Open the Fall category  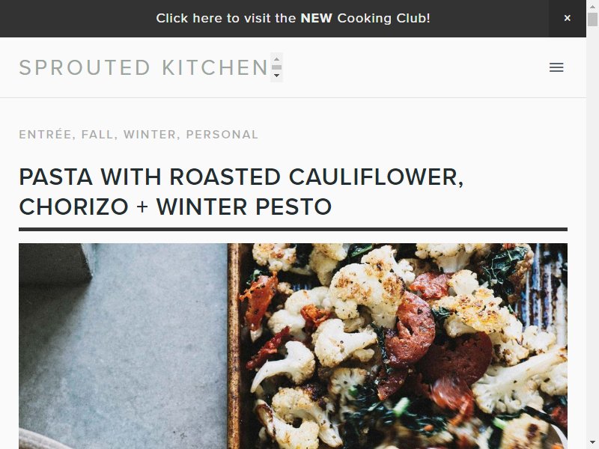pyautogui.click(x=97, y=135)
